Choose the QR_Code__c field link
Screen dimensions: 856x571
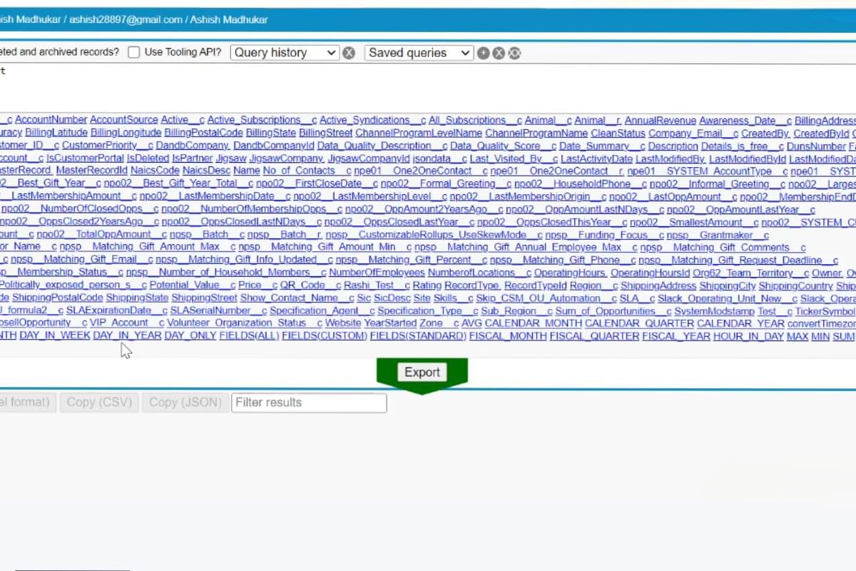pyautogui.click(x=310, y=285)
